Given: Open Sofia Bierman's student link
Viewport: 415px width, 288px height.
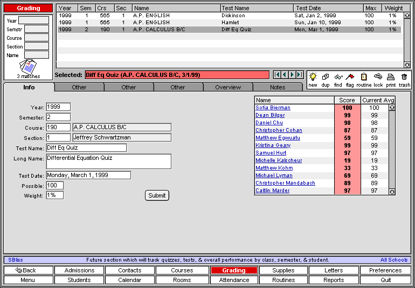Looking at the screenshot, I should [273, 108].
